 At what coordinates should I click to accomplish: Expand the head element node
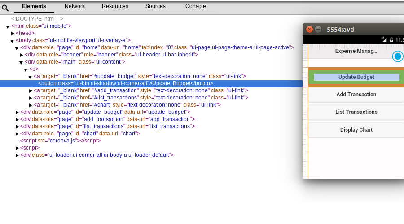click(x=13, y=33)
